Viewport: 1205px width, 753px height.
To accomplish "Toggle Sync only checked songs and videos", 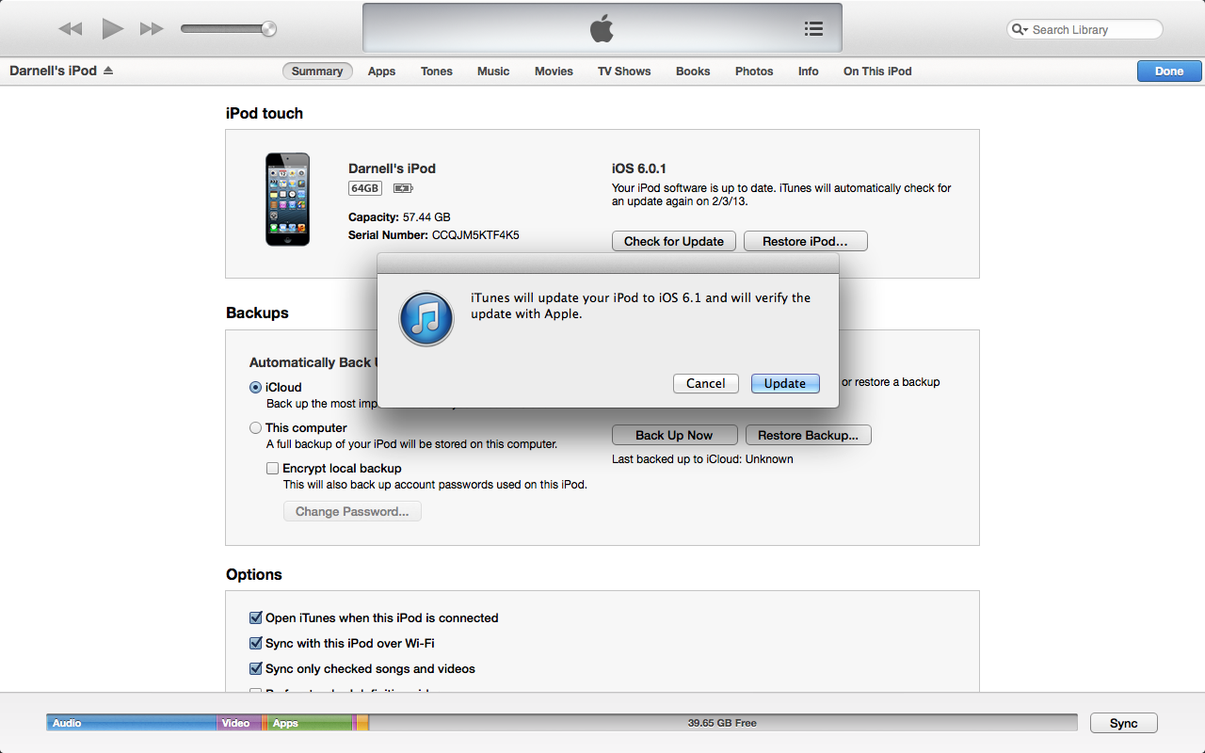I will click(x=255, y=668).
